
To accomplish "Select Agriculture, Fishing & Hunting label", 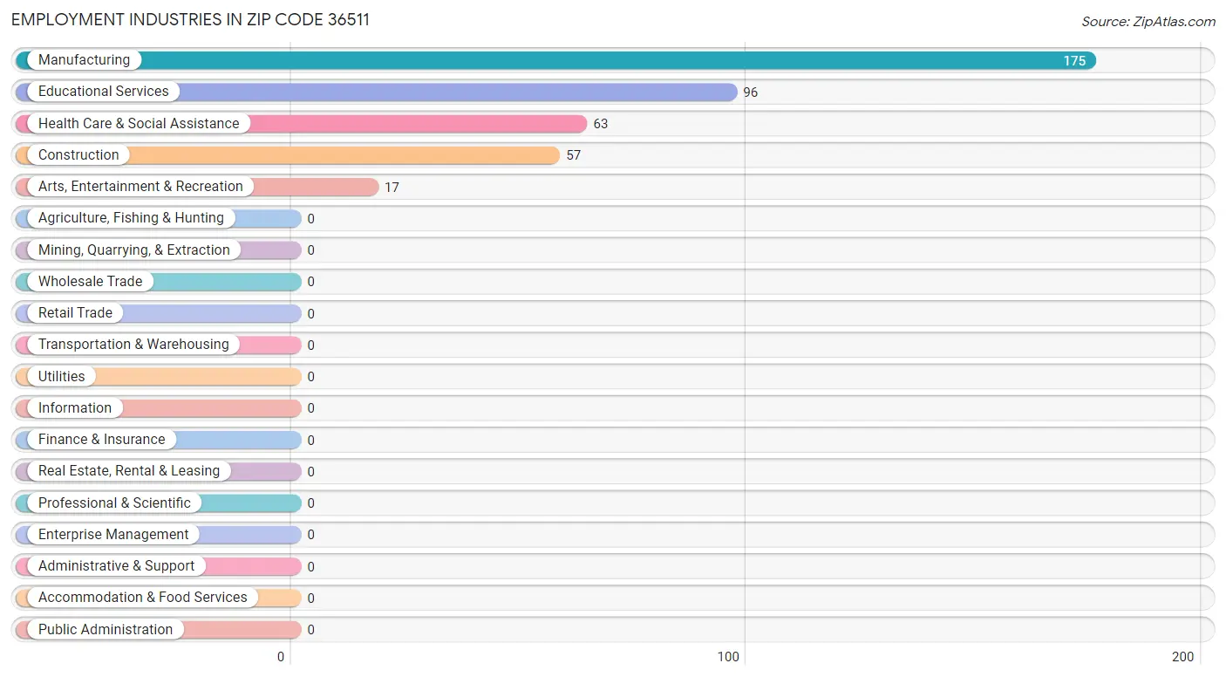I will click(x=131, y=218).
